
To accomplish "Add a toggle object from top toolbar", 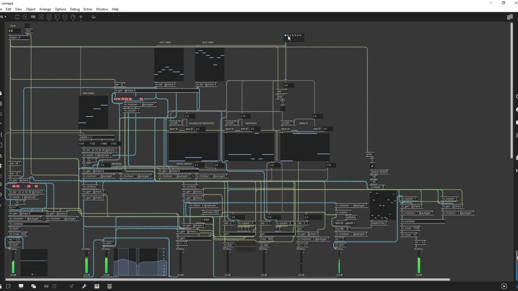I will point(41,17).
